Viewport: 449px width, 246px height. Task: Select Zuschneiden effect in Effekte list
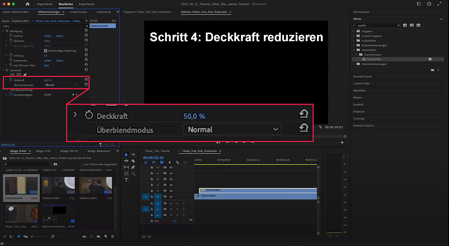pos(398,59)
